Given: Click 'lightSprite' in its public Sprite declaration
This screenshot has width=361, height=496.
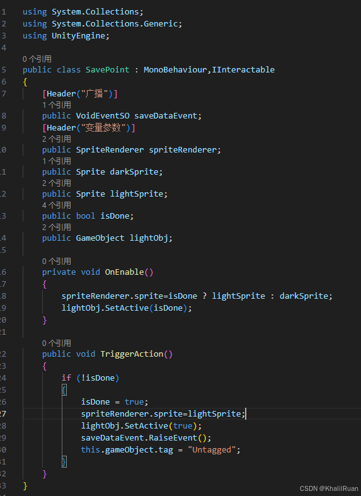Looking at the screenshot, I should (x=137, y=194).
